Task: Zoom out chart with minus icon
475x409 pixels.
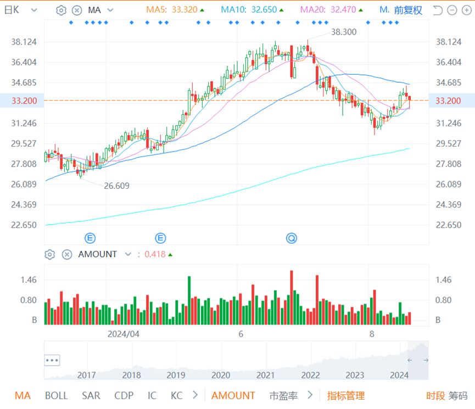Action: (x=452, y=10)
